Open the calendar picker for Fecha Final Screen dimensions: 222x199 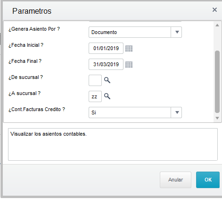129,64
